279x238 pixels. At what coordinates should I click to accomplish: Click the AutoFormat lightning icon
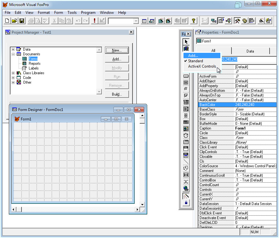269,21
